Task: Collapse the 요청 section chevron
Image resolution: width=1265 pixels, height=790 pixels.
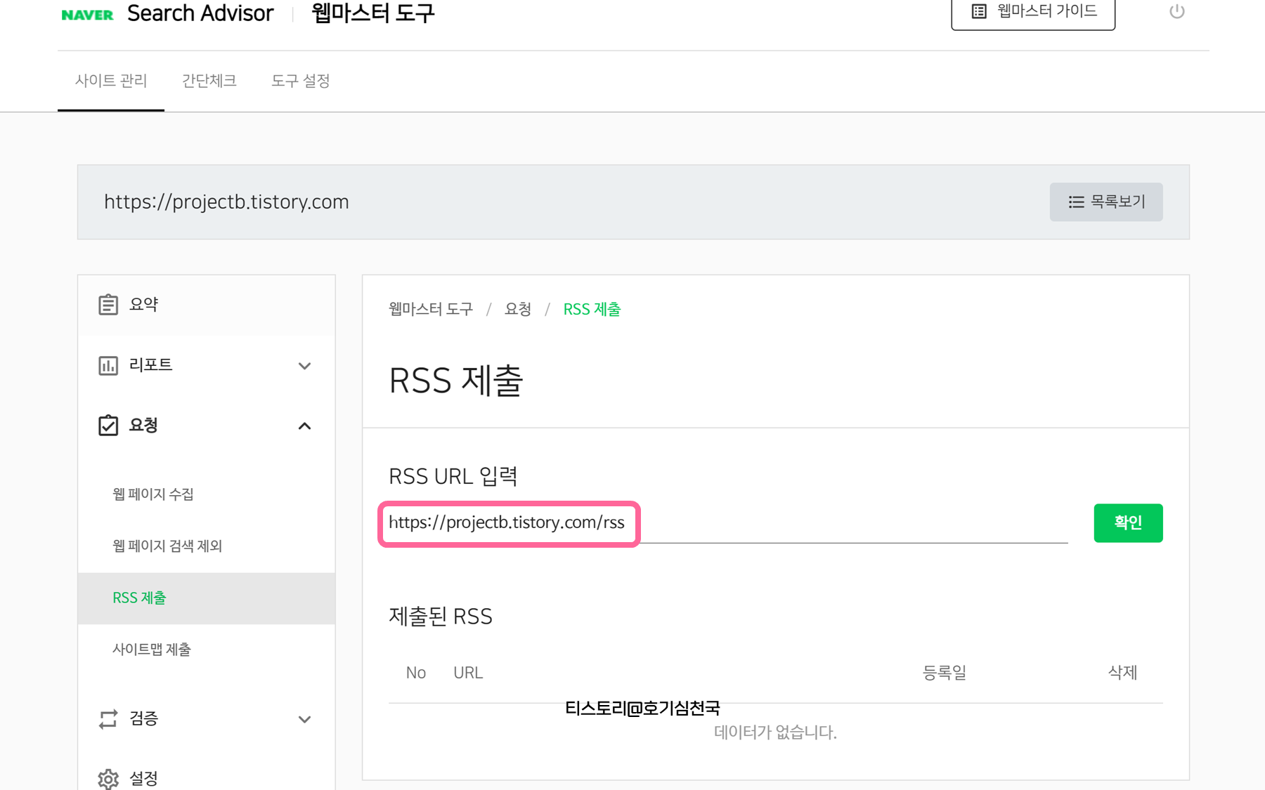Action: click(304, 426)
